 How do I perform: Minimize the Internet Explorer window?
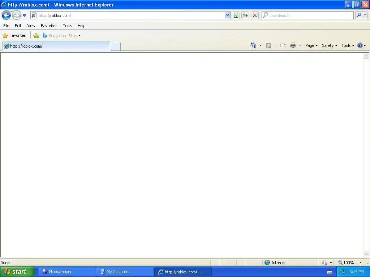pos(349,4)
